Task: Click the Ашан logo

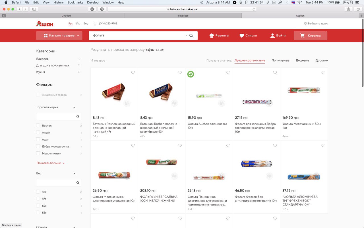Action: 45,24
